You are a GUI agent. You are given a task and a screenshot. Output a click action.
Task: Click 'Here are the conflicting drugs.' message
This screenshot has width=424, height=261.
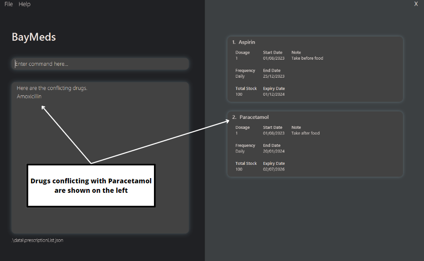tap(52, 88)
